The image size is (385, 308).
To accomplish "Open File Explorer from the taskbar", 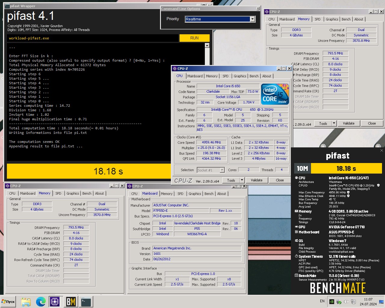I will pyautogui.click(x=26, y=302).
